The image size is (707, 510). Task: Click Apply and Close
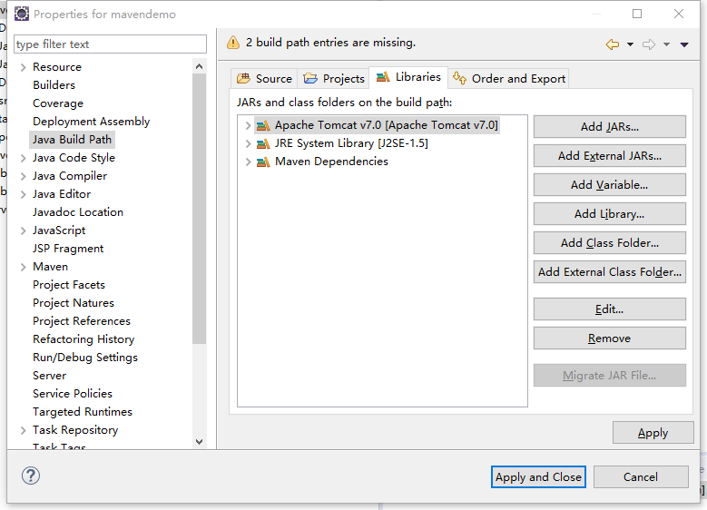pos(538,477)
